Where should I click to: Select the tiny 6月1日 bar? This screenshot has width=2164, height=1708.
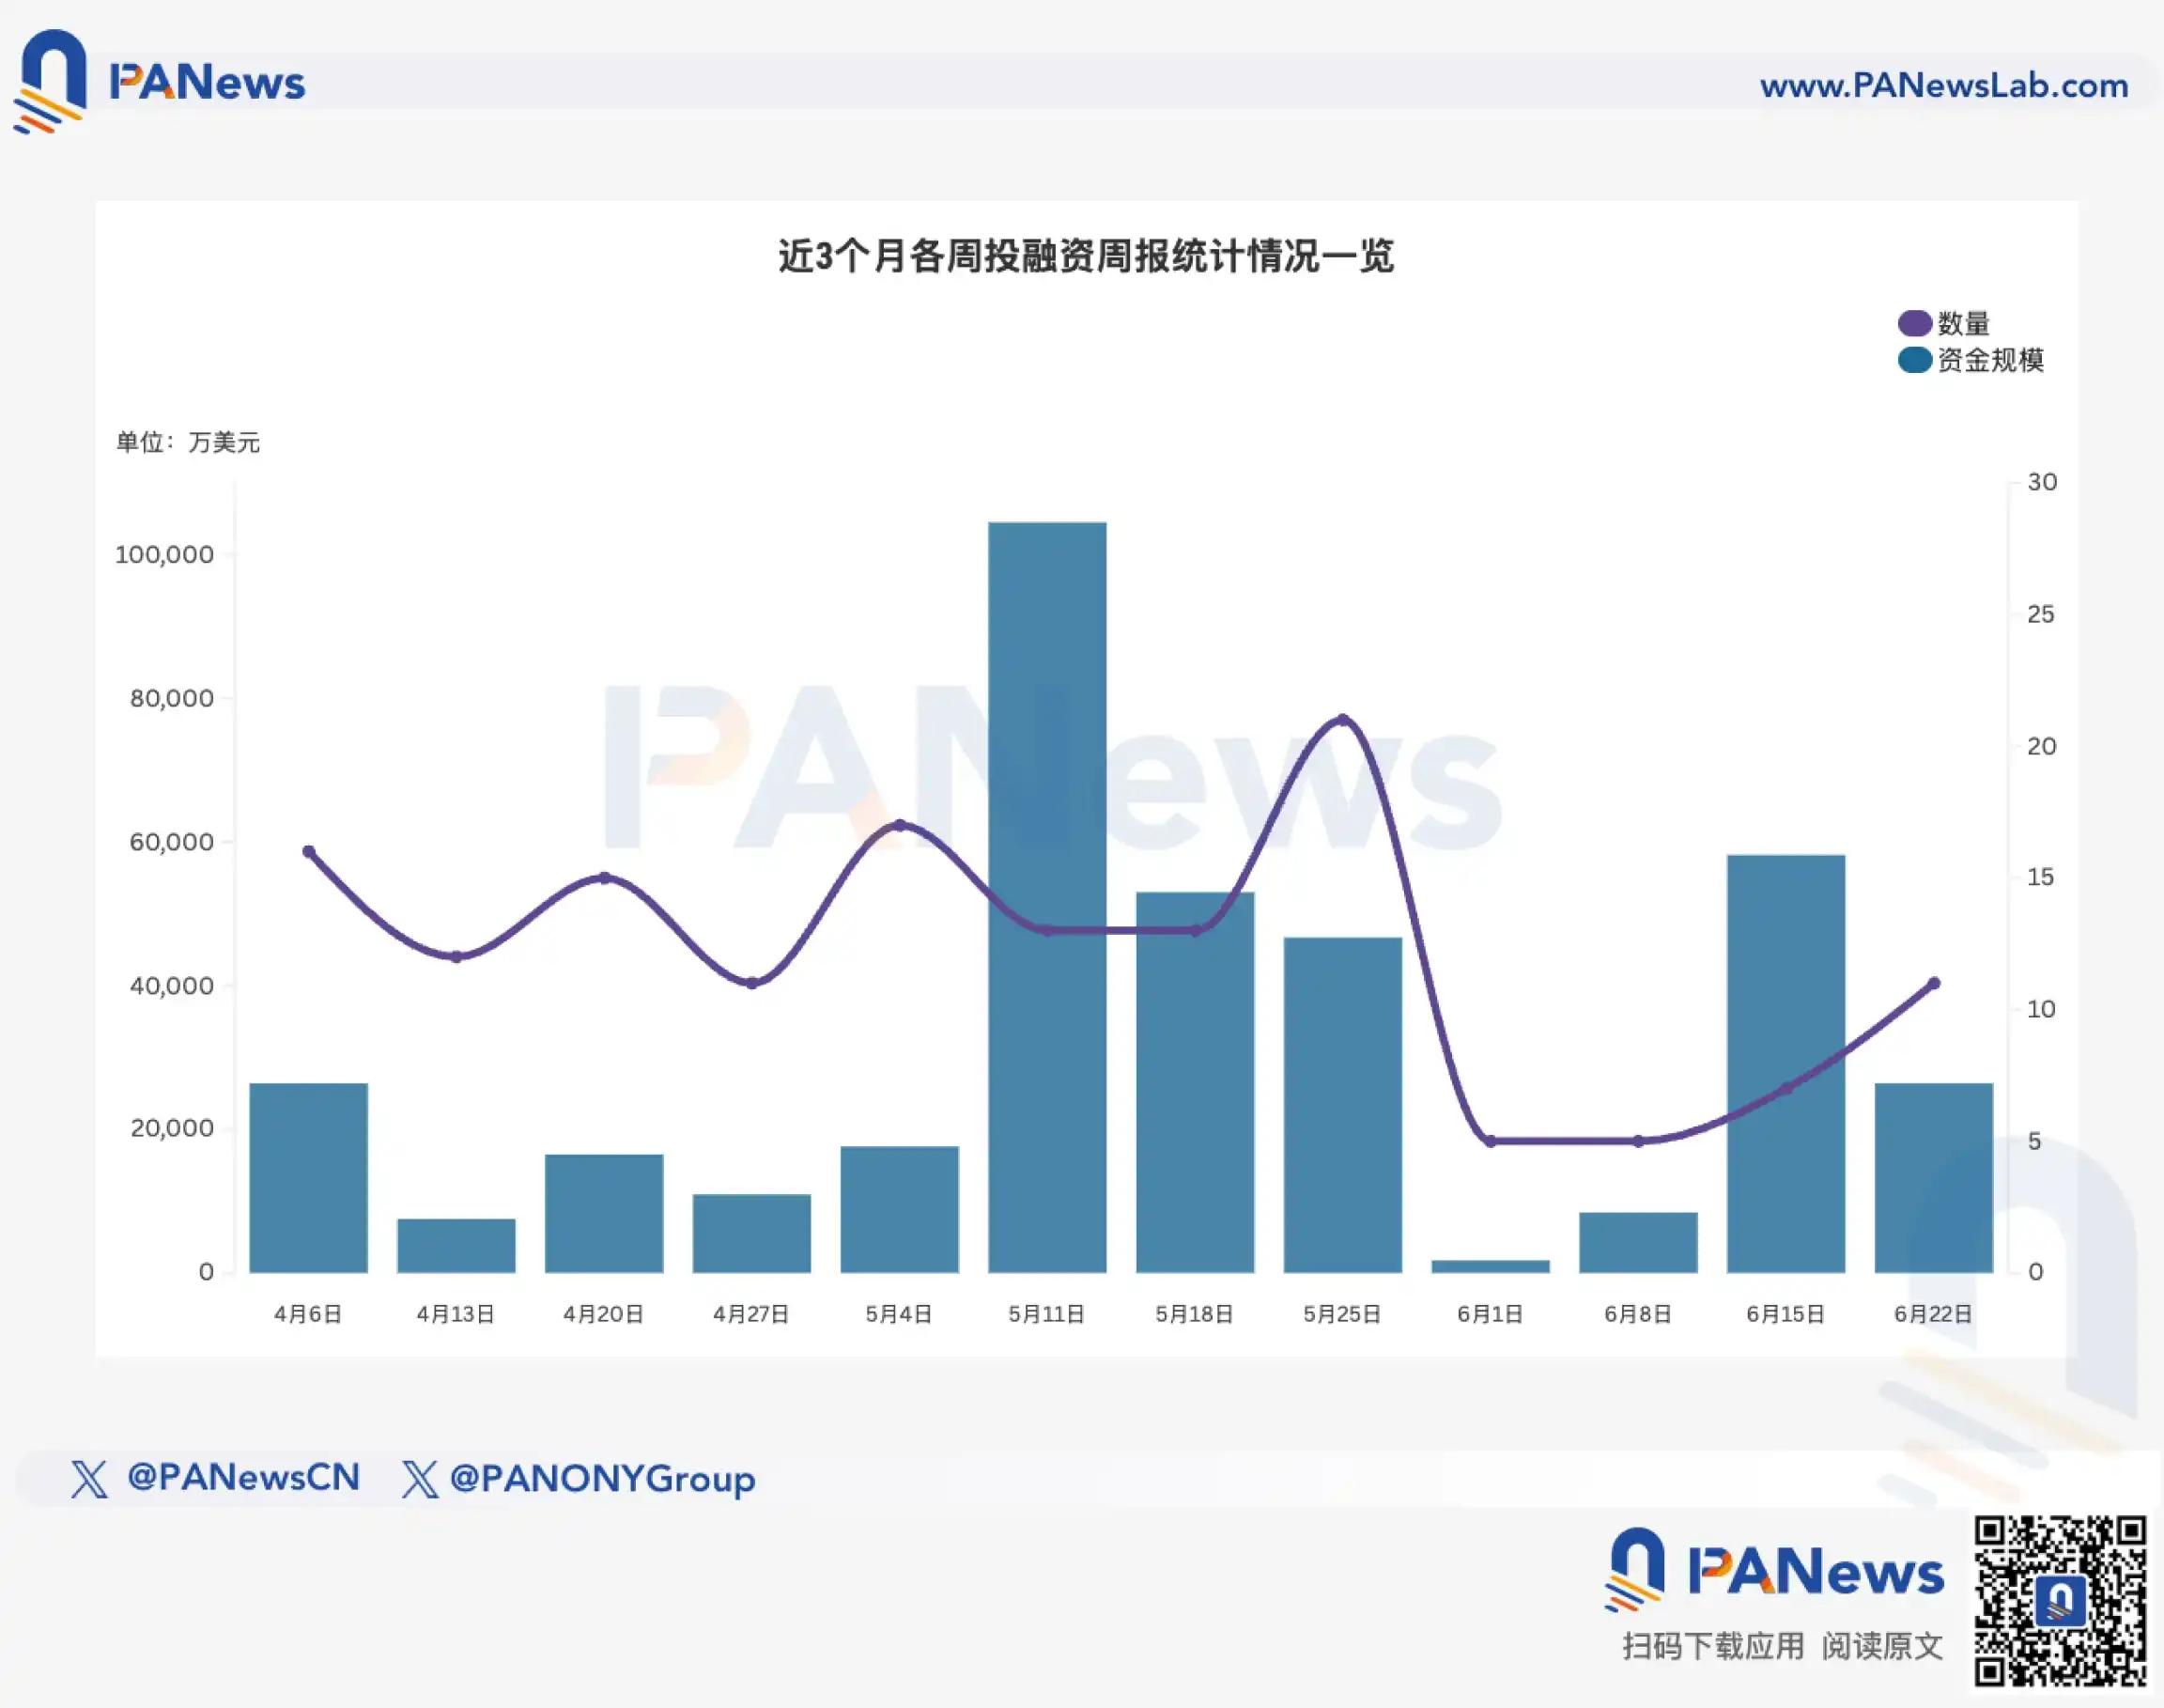tap(1491, 1267)
